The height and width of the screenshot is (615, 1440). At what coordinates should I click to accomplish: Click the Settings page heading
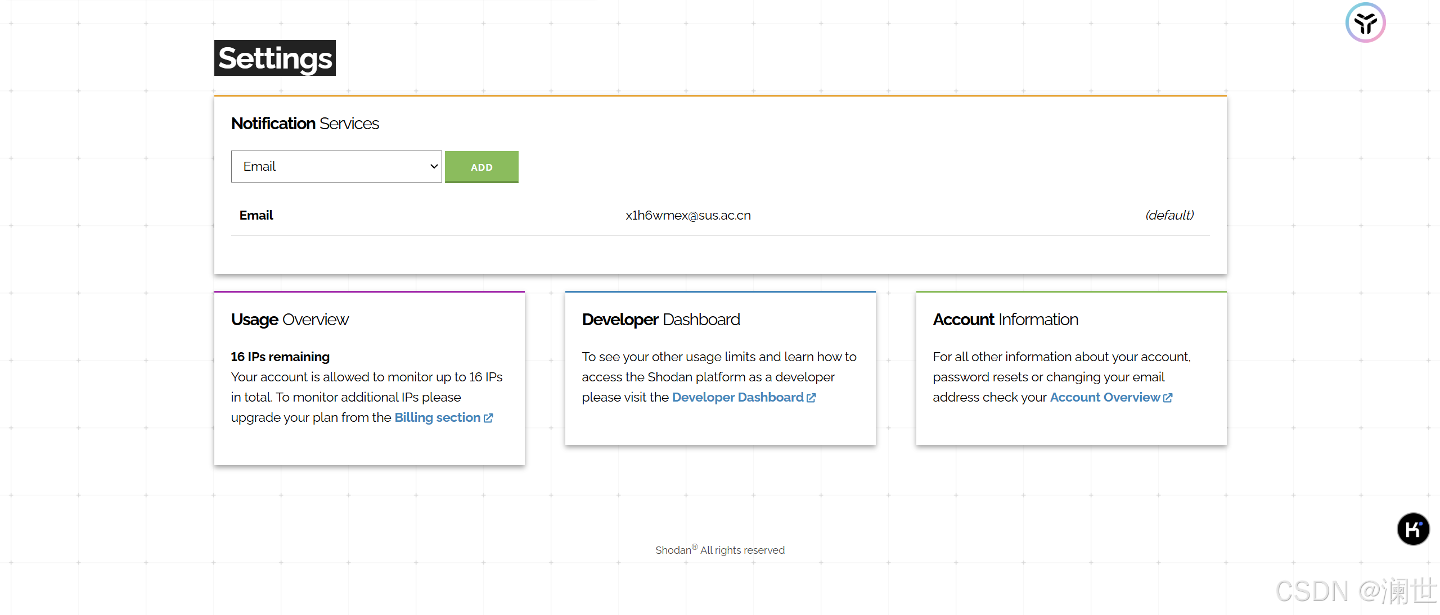point(275,58)
